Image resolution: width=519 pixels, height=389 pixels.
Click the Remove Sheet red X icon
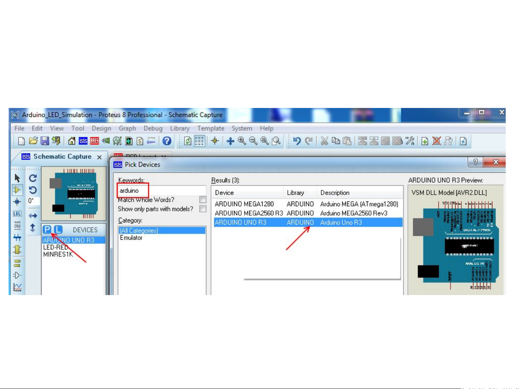[437, 141]
